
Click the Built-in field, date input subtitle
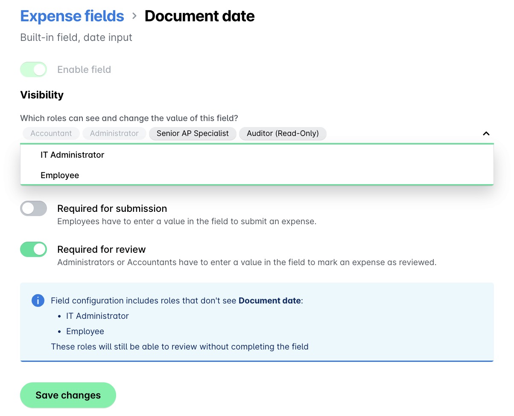click(x=76, y=38)
